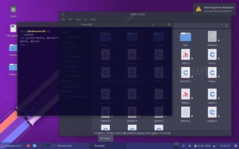Screen dimensions: 239x149
Task: Open the notification bell in the panel
Action: [x=214, y=146]
